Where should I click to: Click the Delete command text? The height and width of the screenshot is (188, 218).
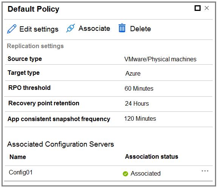pos(141,29)
